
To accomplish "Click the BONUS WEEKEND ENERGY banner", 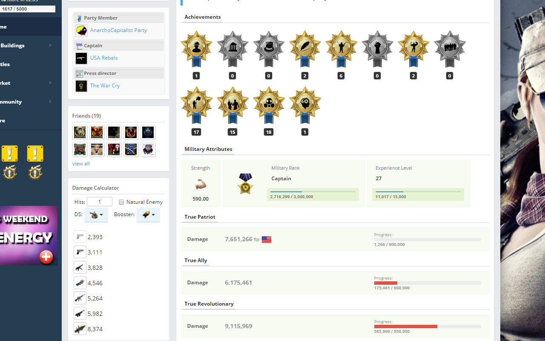I will coord(29,236).
